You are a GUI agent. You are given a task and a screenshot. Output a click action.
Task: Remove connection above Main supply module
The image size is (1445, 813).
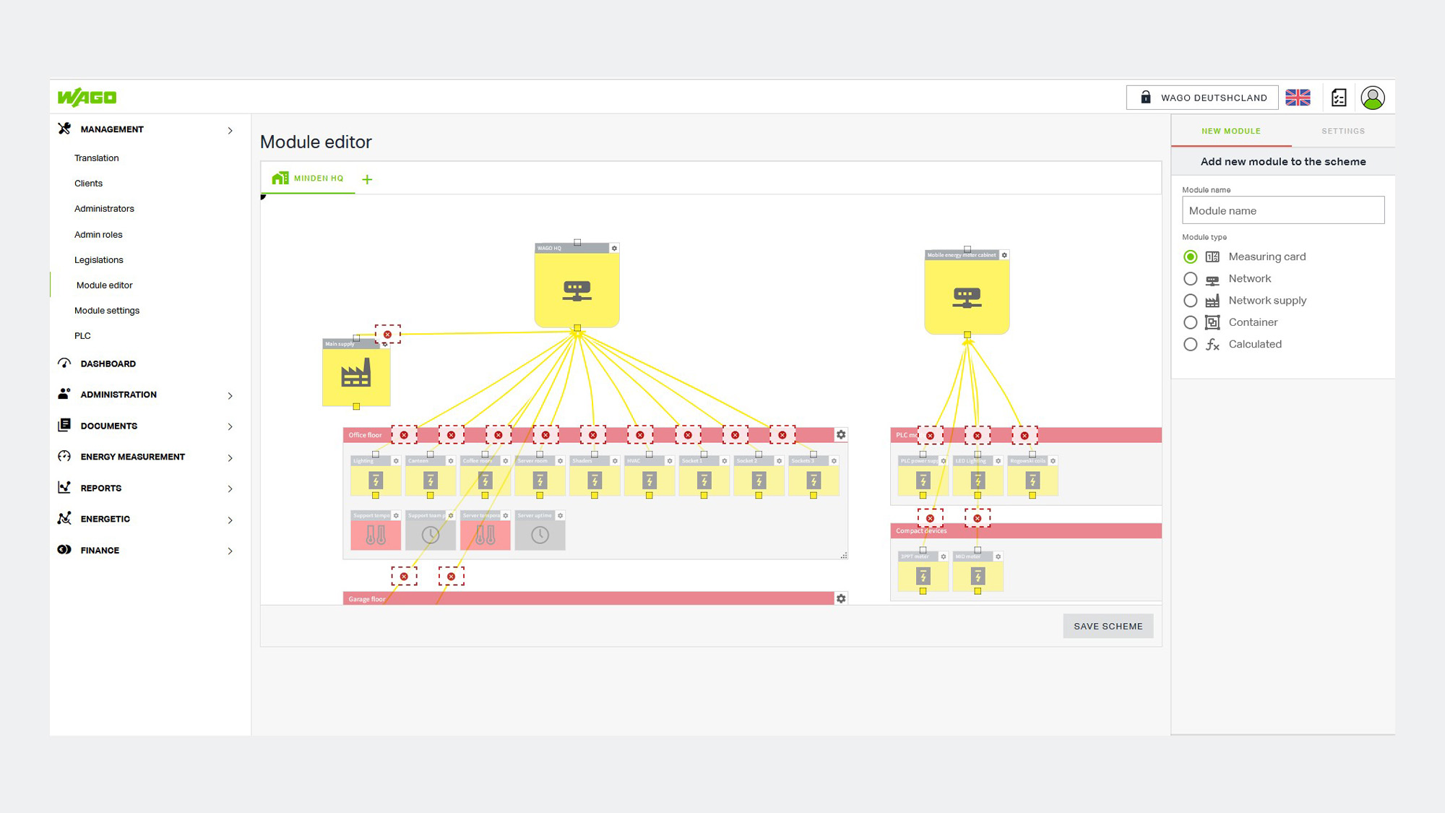(388, 335)
